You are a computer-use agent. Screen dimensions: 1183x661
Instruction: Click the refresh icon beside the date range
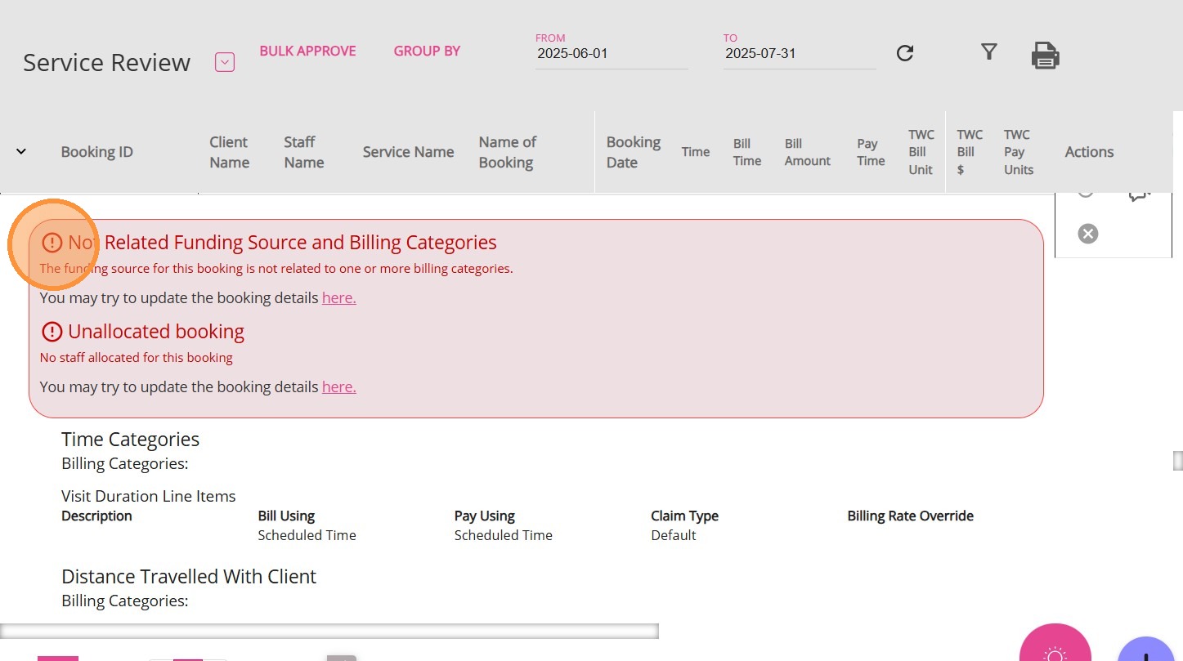click(x=904, y=53)
